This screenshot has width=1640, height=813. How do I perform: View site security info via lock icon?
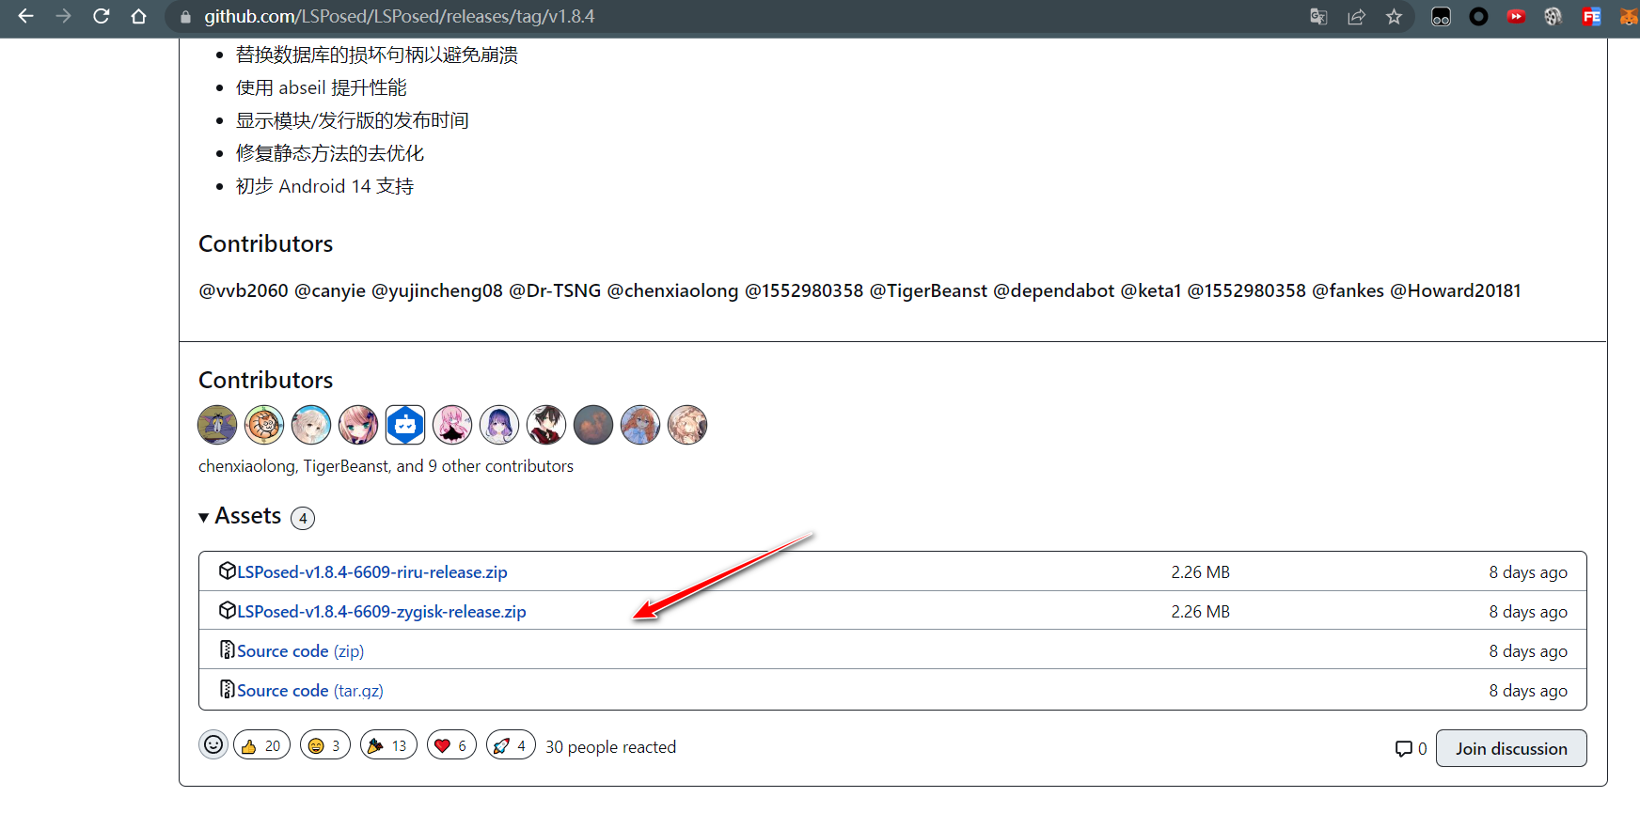click(x=185, y=17)
